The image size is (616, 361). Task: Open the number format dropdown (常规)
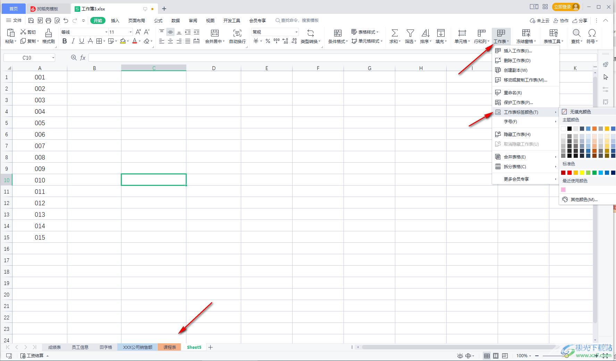click(x=296, y=32)
